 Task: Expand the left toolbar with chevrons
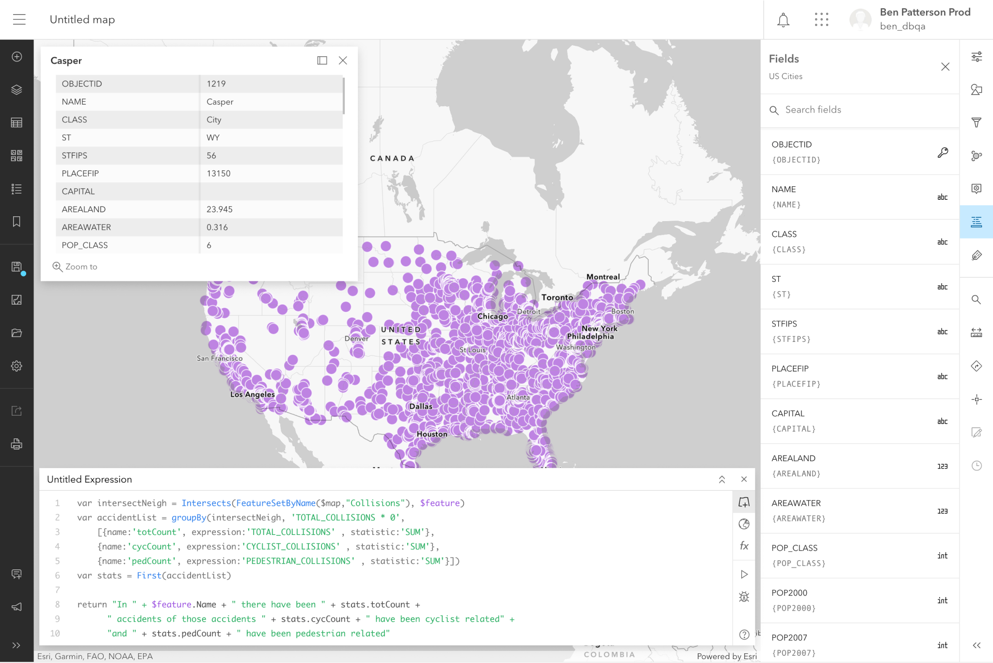[x=16, y=645]
